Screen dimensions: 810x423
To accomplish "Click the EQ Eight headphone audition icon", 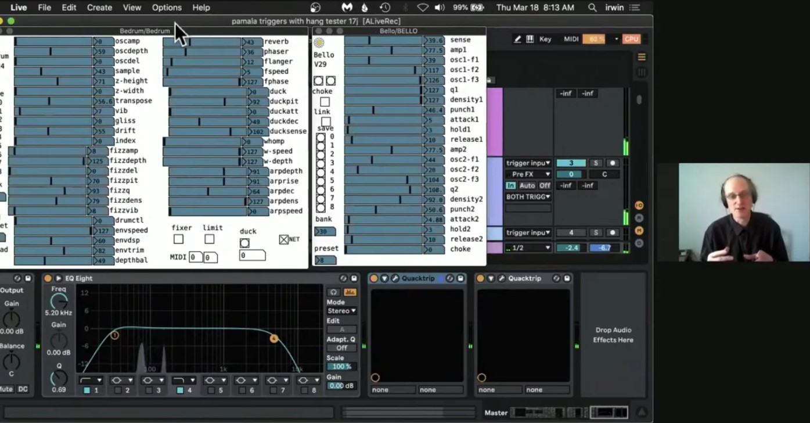I will point(333,292).
